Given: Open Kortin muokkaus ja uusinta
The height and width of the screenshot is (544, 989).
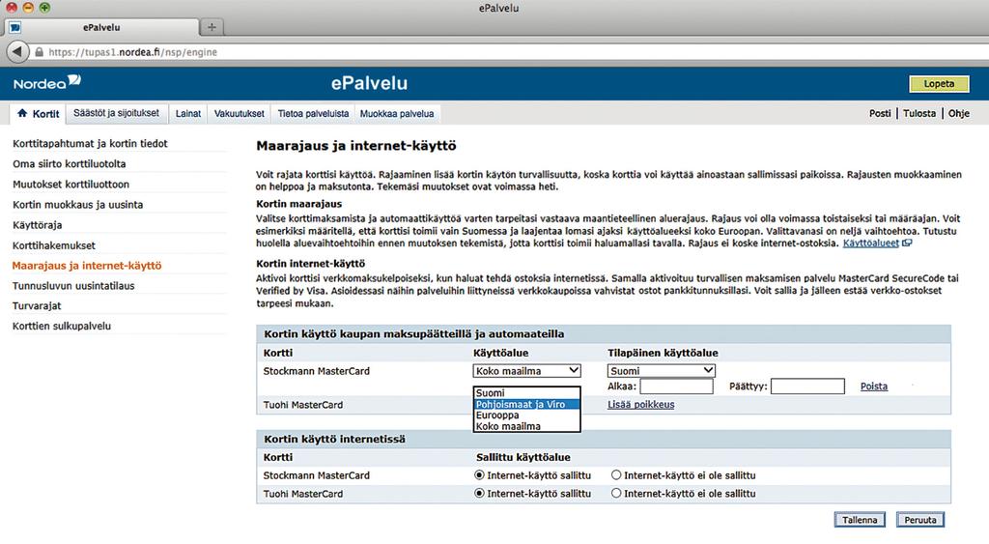Looking at the screenshot, I should pos(77,205).
